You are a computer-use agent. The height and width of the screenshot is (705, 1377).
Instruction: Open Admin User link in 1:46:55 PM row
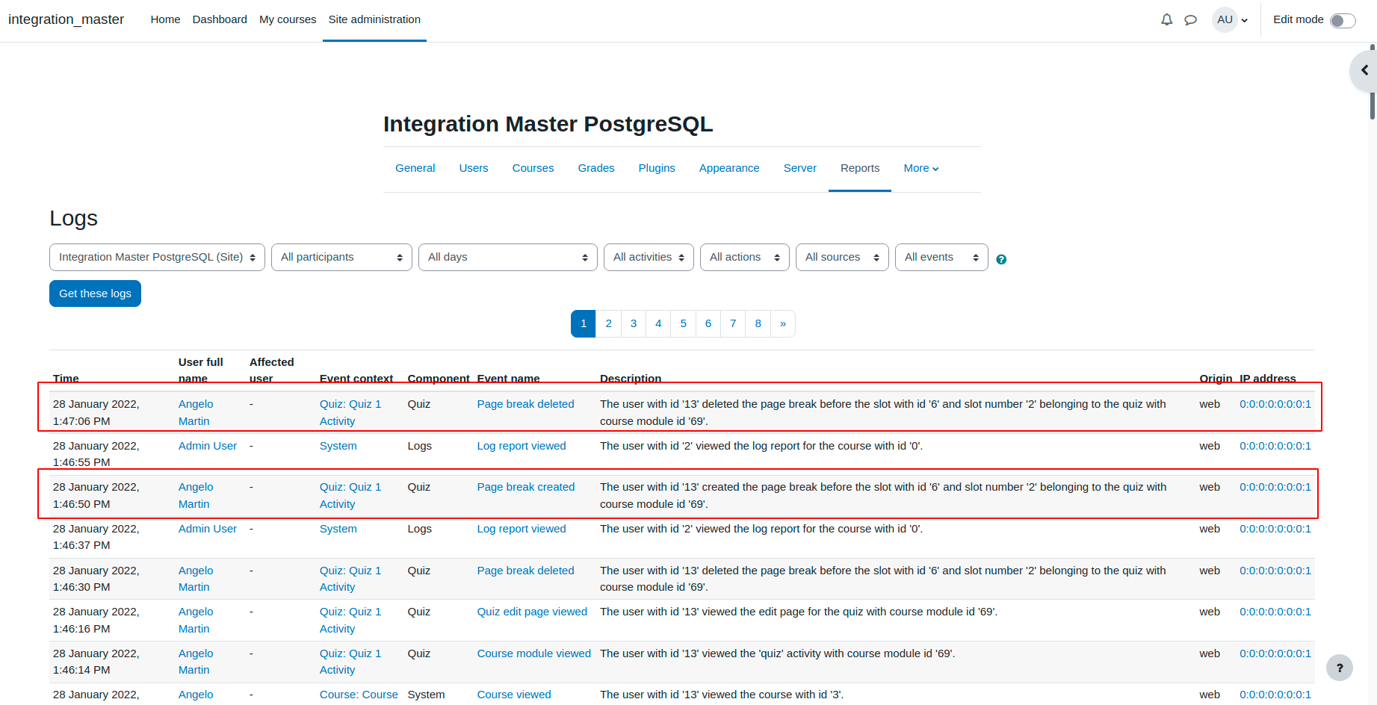click(208, 446)
